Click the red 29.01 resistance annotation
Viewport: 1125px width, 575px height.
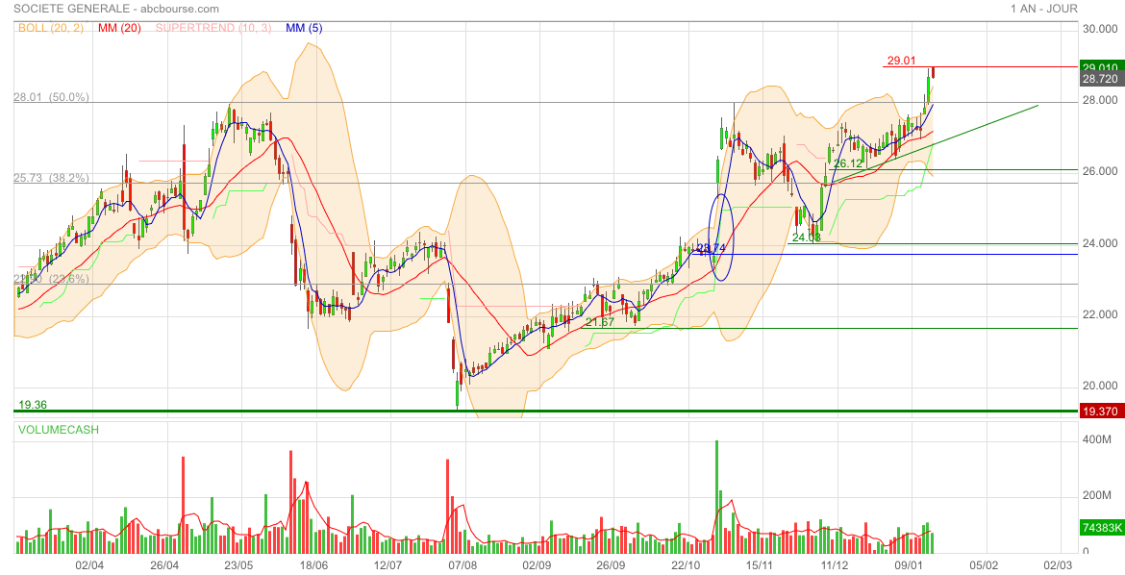pos(902,61)
